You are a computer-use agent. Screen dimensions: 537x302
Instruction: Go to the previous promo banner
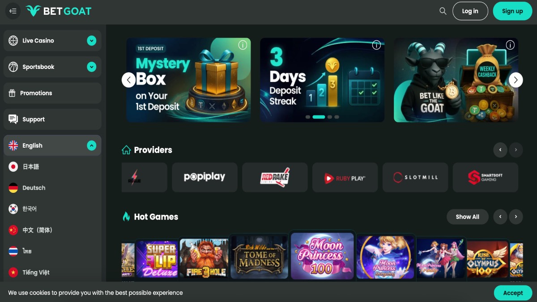(129, 80)
